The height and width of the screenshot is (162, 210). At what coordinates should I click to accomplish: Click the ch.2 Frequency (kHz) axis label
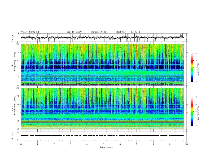pyautogui.click(x=14, y=105)
